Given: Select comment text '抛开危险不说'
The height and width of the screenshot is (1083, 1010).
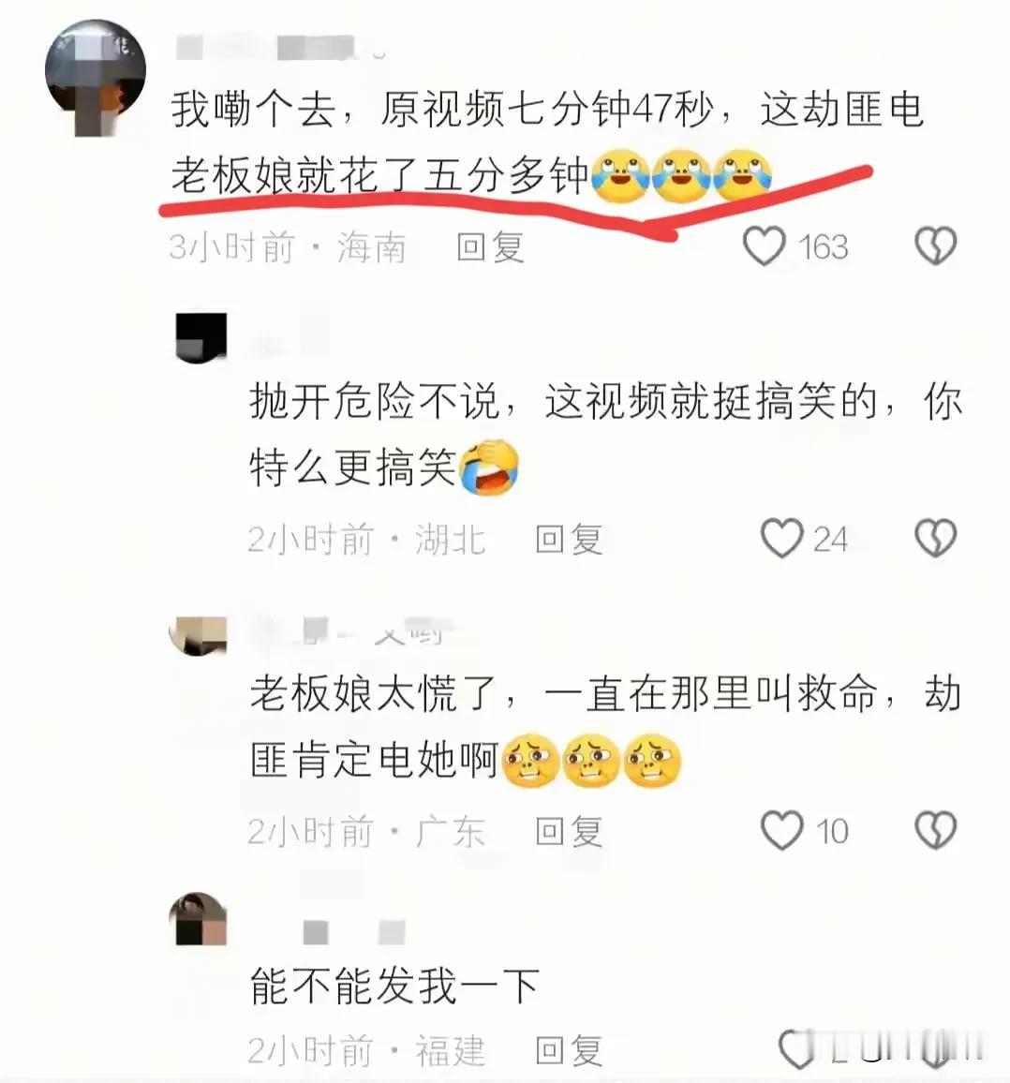Looking at the screenshot, I should click(x=374, y=401).
